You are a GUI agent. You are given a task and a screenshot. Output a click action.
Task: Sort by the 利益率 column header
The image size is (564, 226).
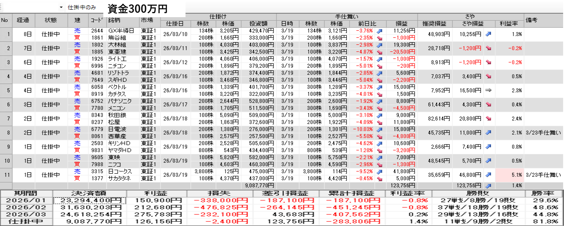point(508,23)
